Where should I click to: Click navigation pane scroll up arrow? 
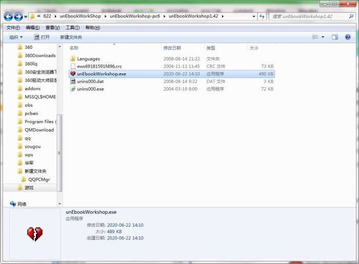tap(59, 47)
